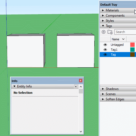Viewport: 136px width, 136px height.
Task: Click in the tags Search field
Action: point(125,32)
